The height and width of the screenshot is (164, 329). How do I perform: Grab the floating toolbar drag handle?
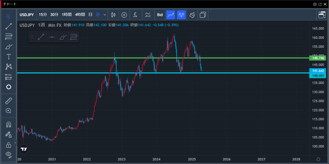[32, 37]
